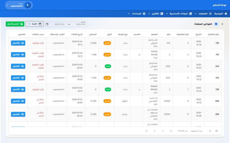Click the calendar icon in date range field
This screenshot has height=143, width=230.
[x=47, y=24]
